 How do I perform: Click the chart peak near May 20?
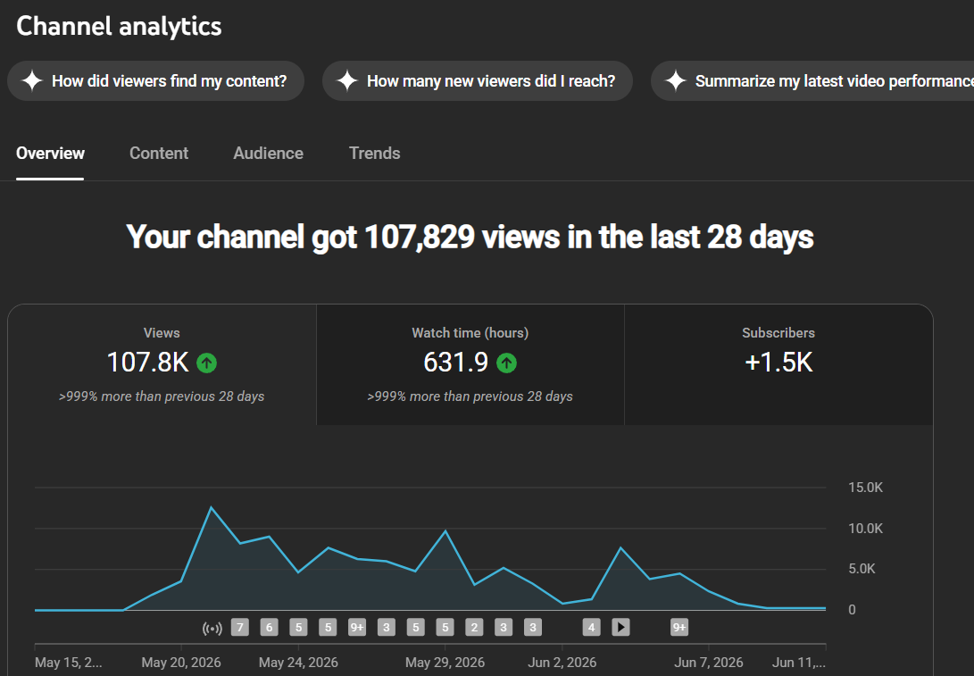[x=212, y=507]
